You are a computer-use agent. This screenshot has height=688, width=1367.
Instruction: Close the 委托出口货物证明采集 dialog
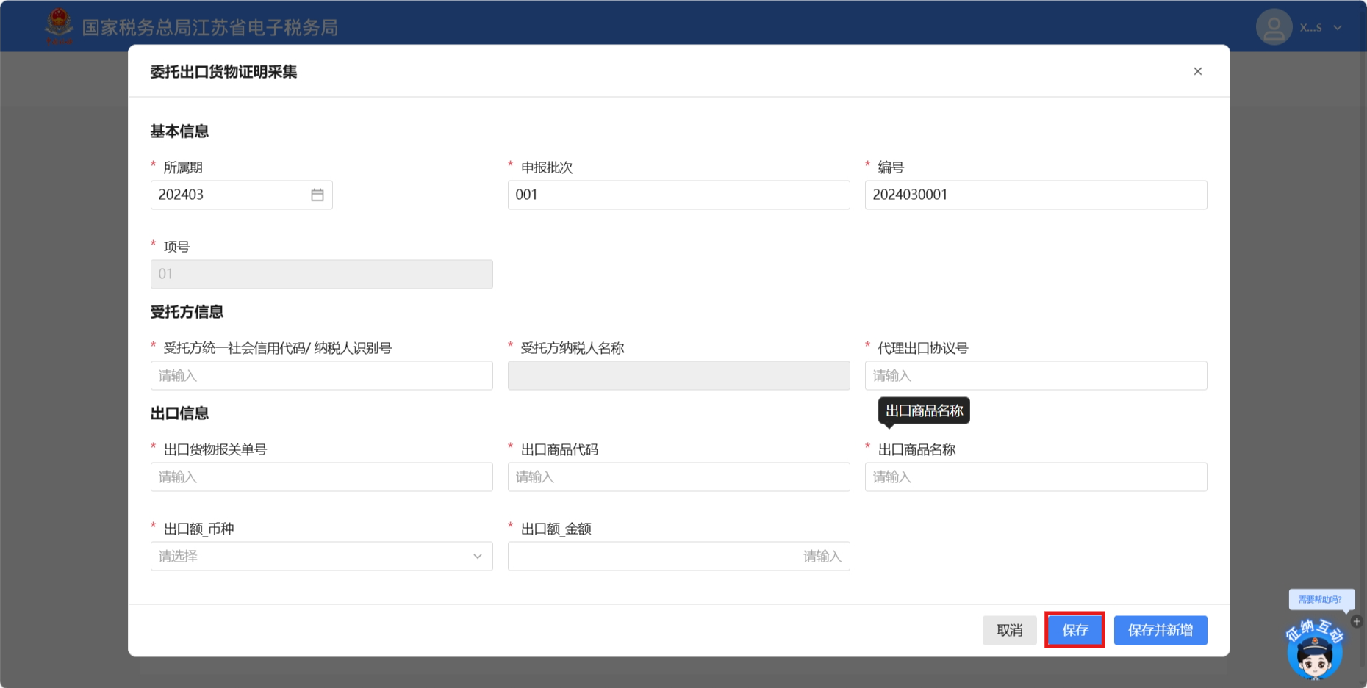pyautogui.click(x=1197, y=71)
